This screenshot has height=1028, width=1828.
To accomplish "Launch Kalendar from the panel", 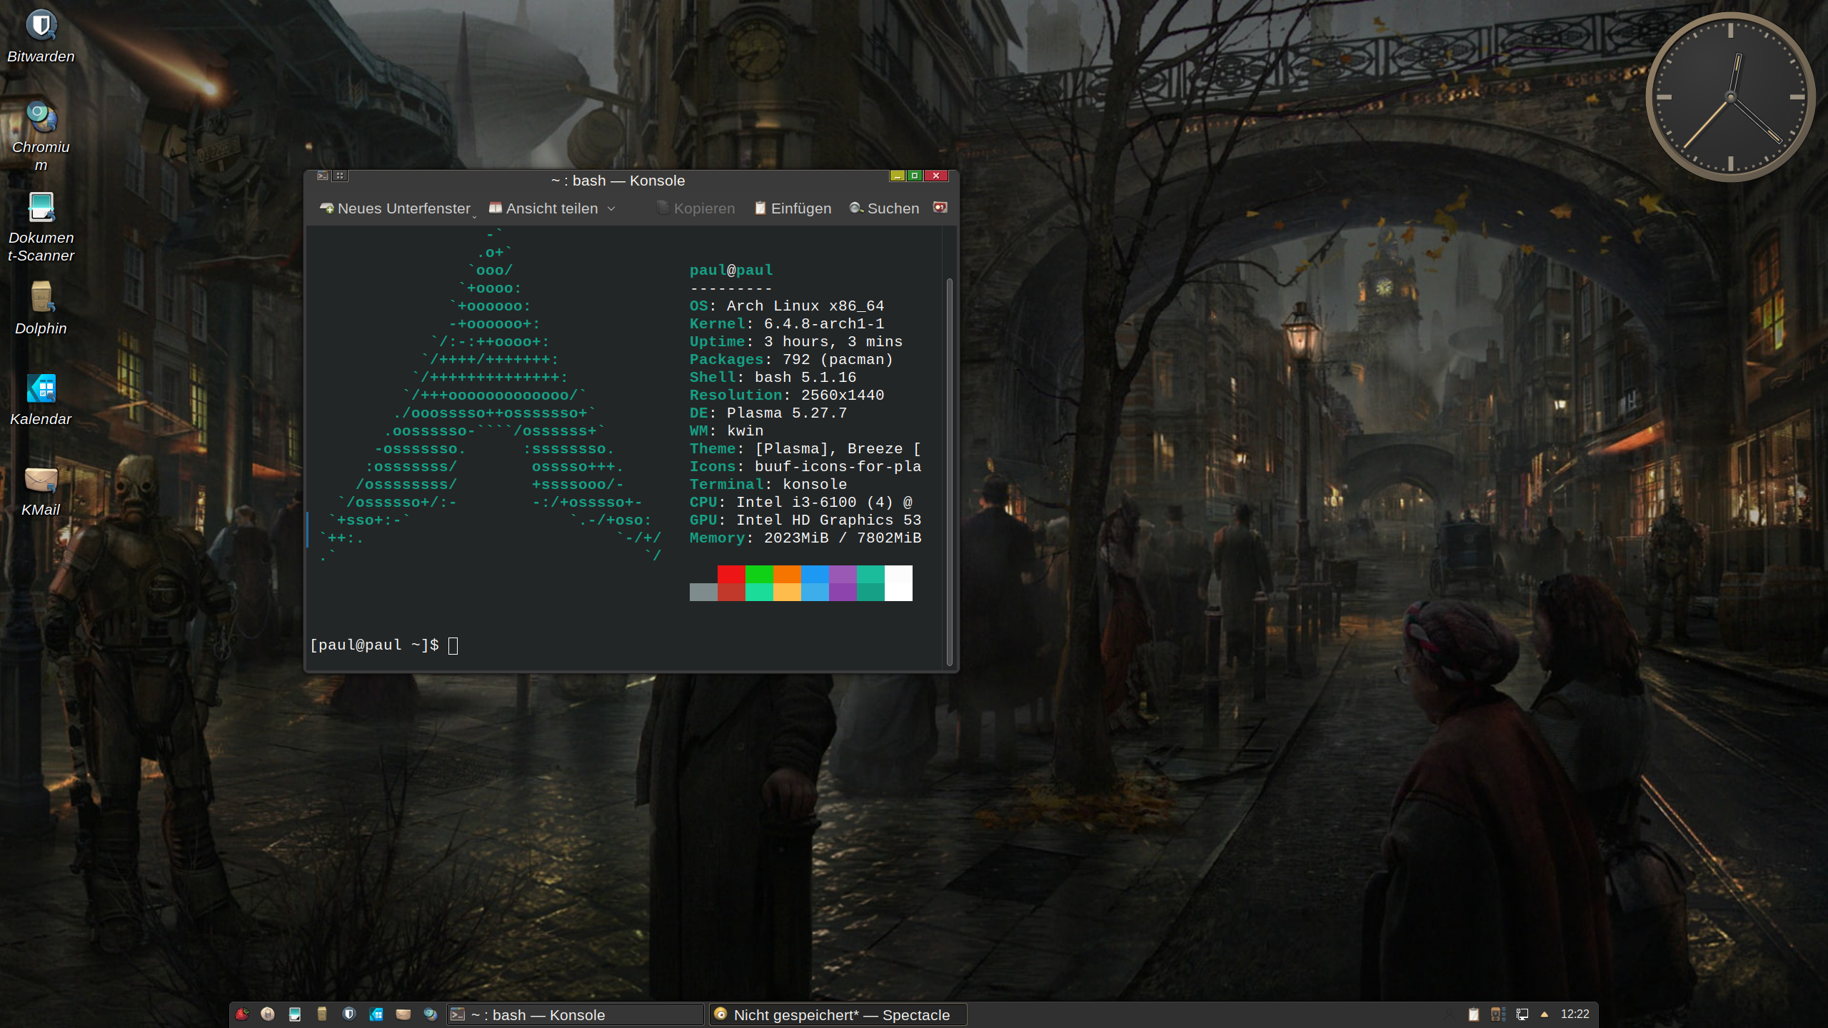I will [x=376, y=1014].
